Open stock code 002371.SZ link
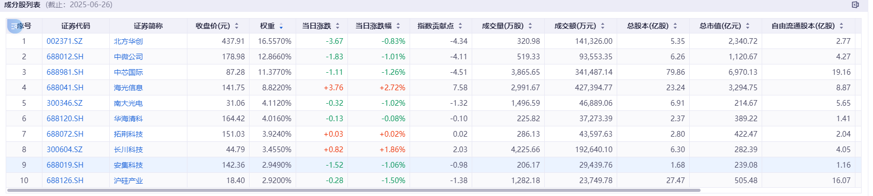The image size is (873, 196). (x=65, y=41)
